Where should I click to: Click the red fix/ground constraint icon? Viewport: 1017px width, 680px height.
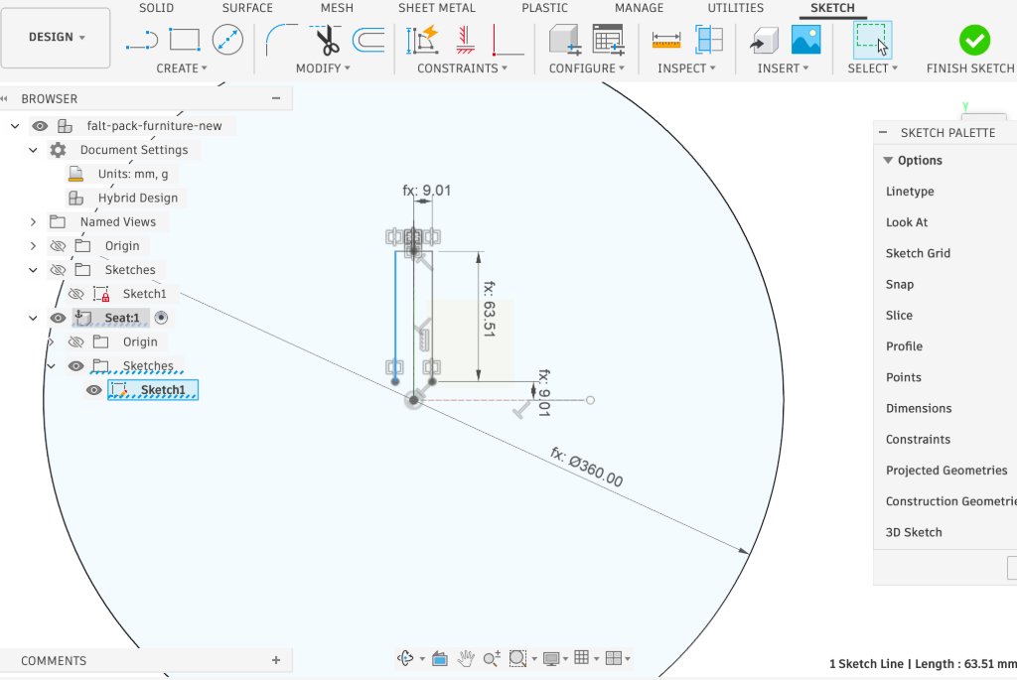tap(465, 40)
